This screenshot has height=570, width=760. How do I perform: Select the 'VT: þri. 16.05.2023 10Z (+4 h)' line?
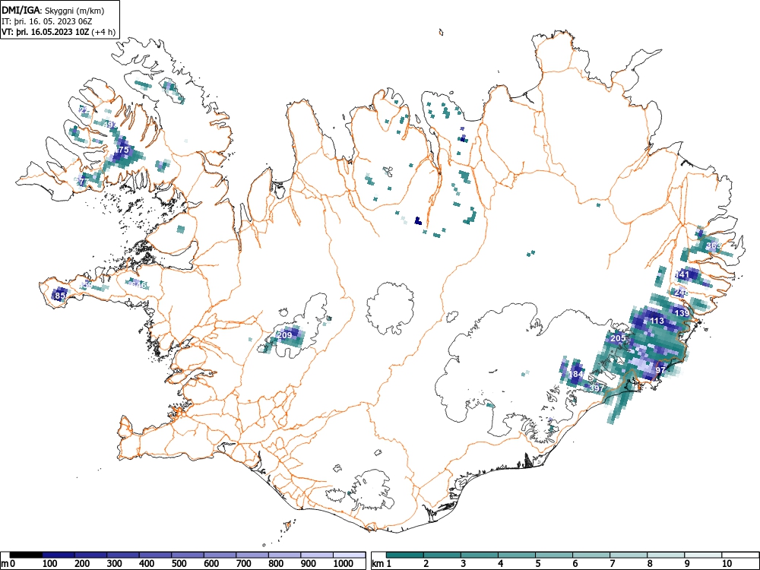(x=59, y=32)
